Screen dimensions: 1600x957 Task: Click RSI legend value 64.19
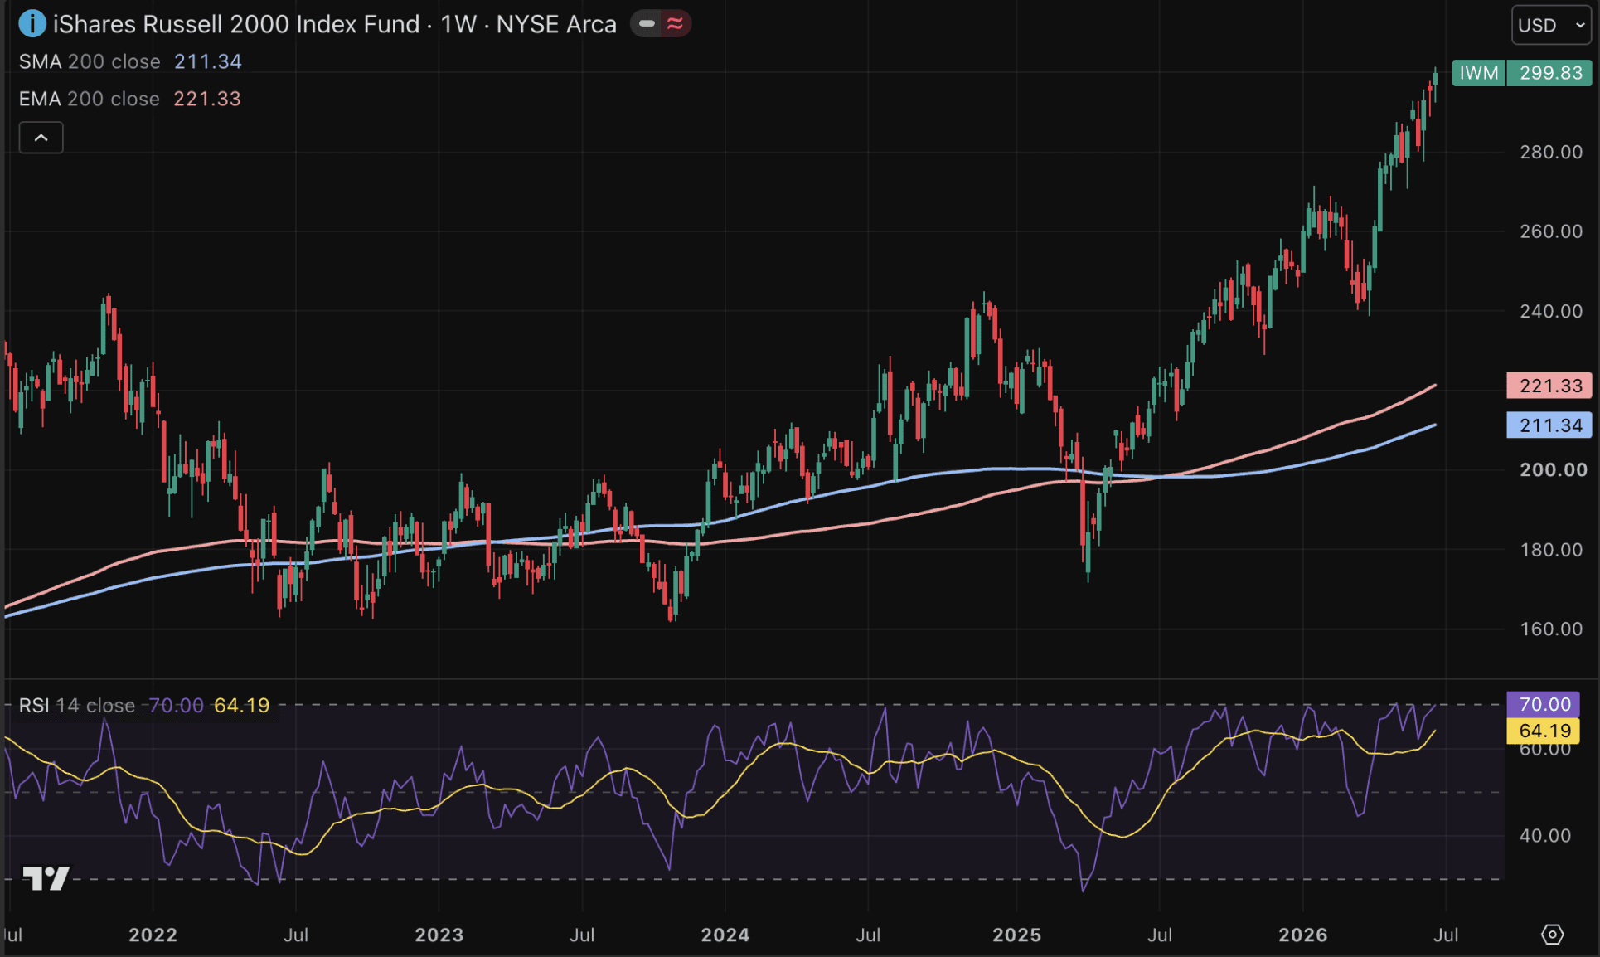pos(242,706)
